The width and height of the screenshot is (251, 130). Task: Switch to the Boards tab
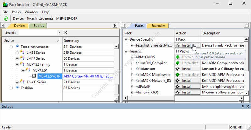[x=38, y=26]
